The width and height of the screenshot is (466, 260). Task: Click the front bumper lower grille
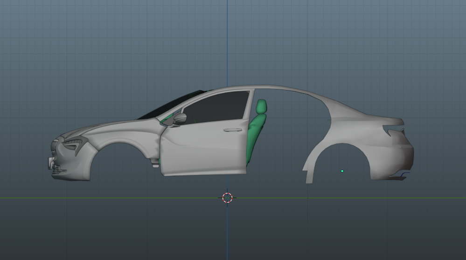click(x=58, y=170)
